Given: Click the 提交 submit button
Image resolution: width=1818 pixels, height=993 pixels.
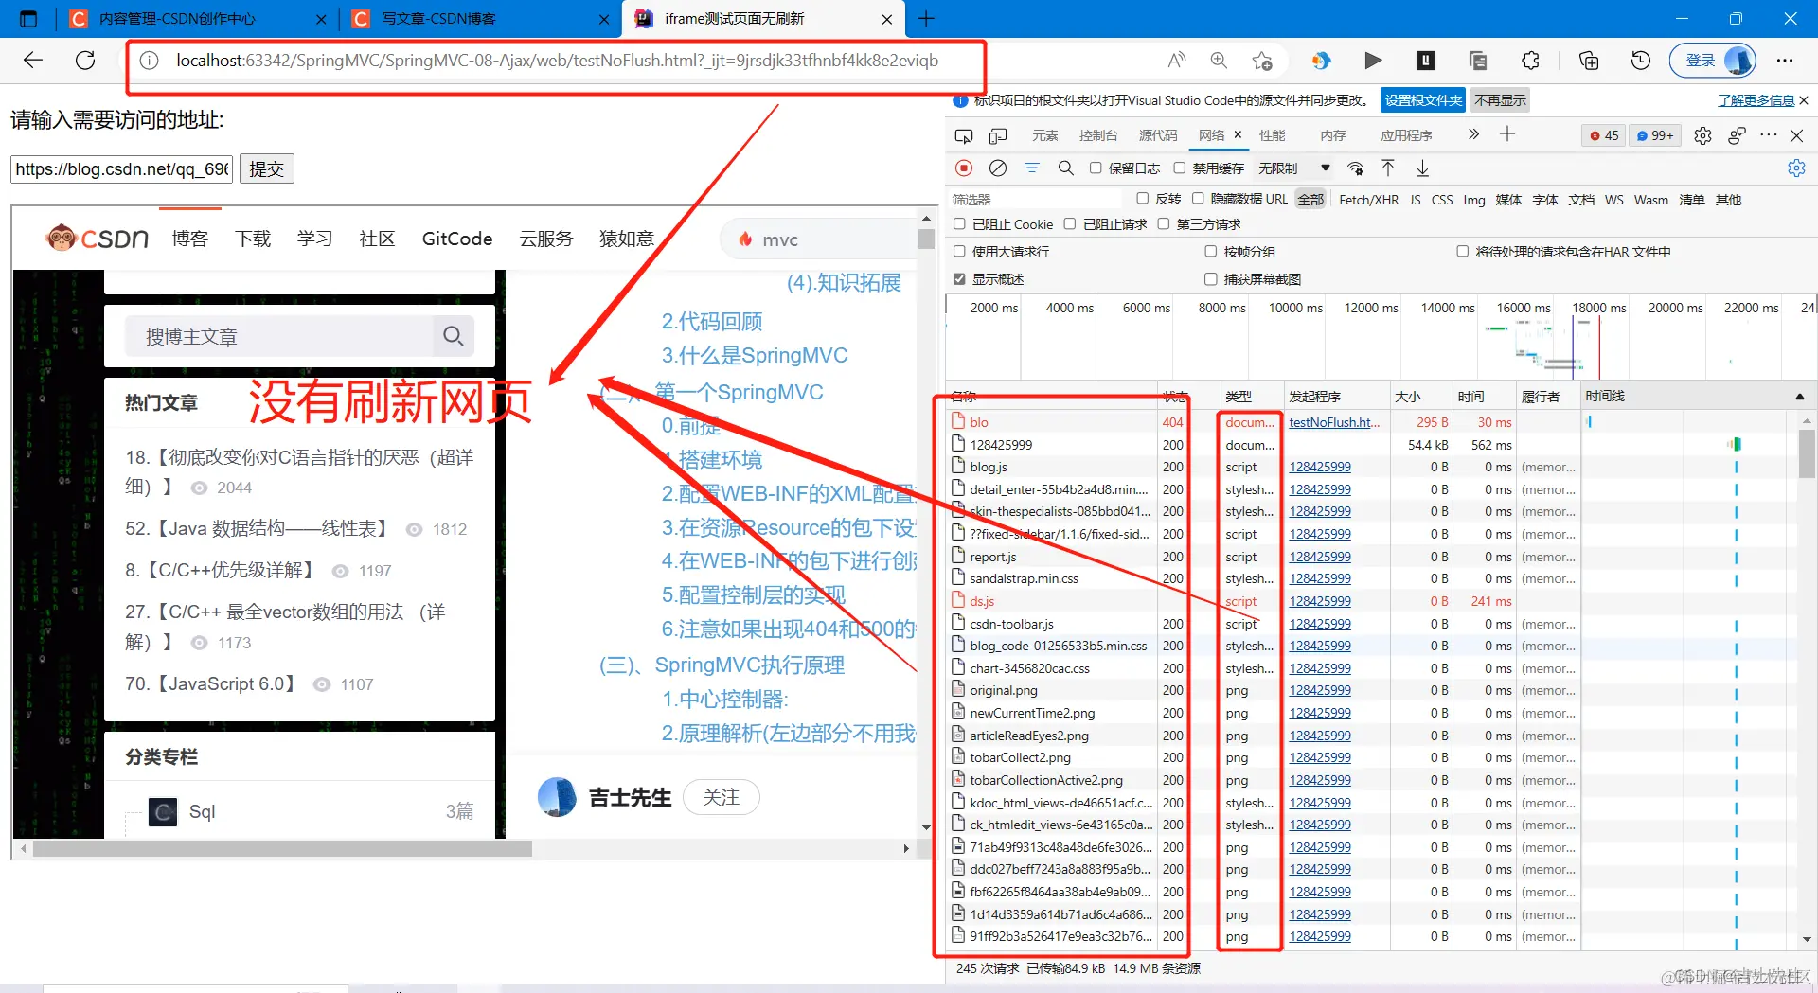Looking at the screenshot, I should [x=267, y=168].
